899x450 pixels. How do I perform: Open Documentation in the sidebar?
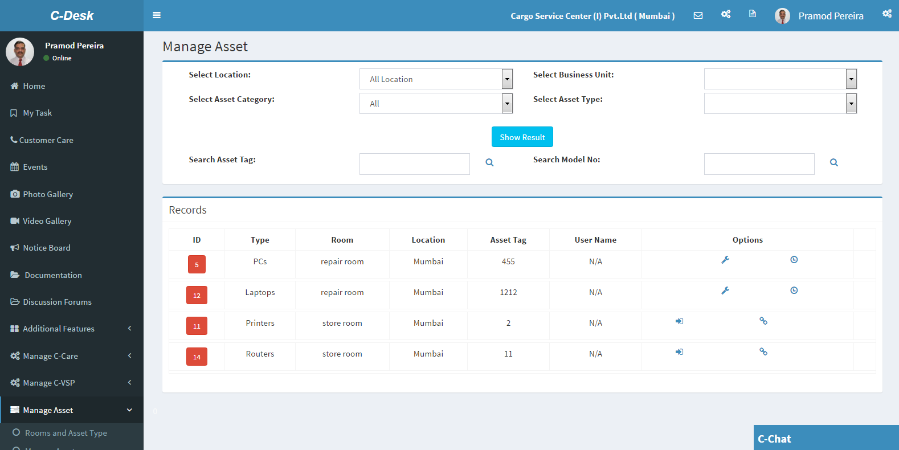(x=72, y=275)
